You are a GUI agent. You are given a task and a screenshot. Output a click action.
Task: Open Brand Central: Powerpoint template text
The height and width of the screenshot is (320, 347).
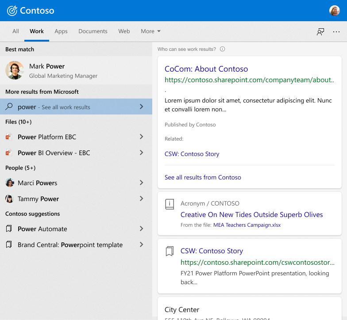pos(70,245)
